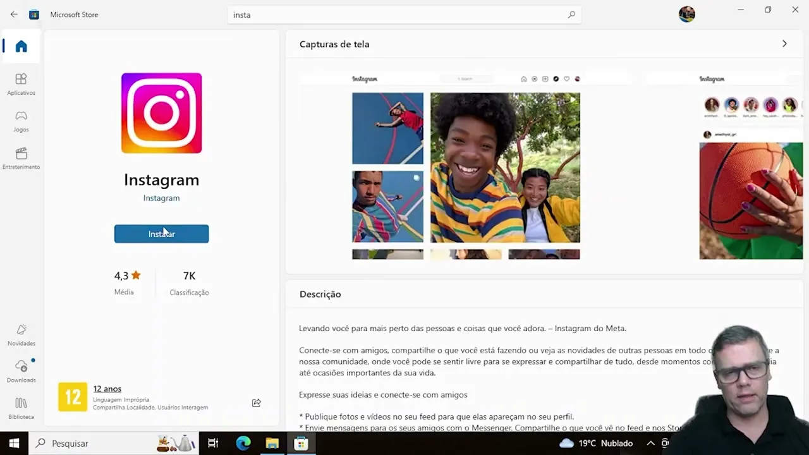Open the Home section in the sidebar
This screenshot has height=455, width=809.
pos(21,46)
